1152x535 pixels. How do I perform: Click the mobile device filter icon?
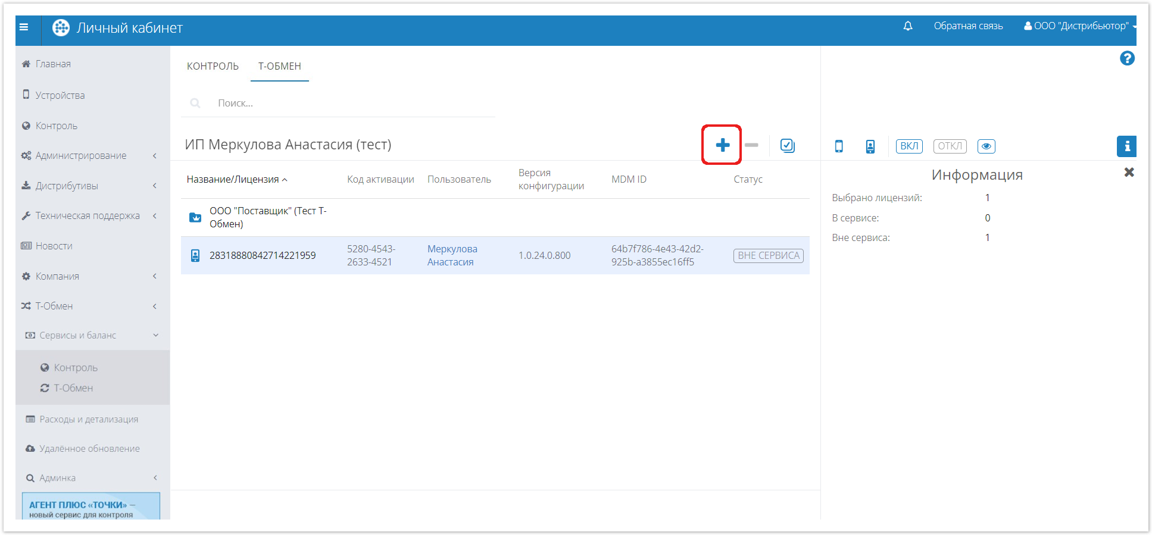839,146
